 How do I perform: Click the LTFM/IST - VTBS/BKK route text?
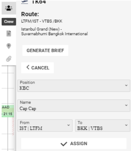tap(42, 21)
